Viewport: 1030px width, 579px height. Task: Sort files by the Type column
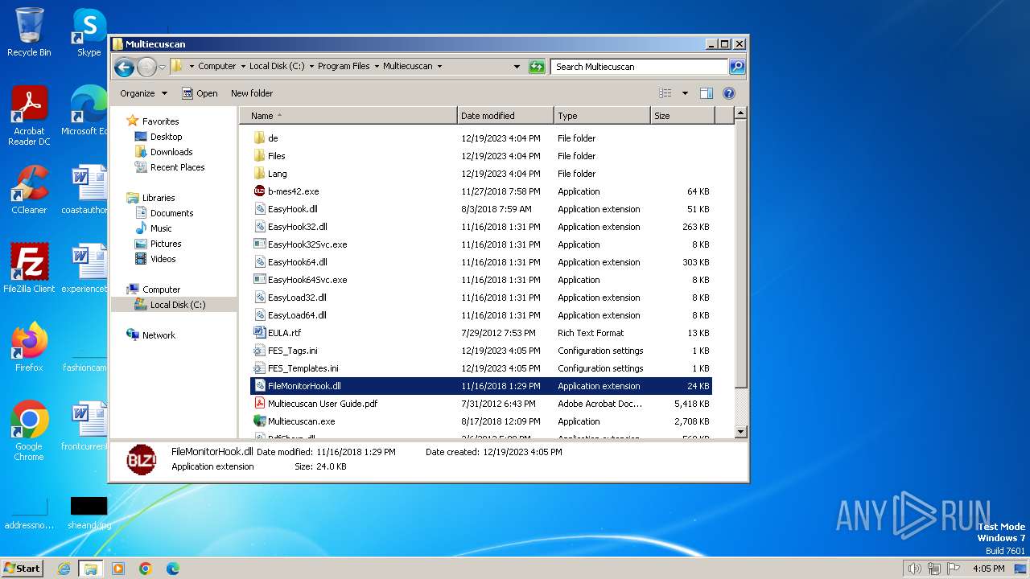[602, 116]
